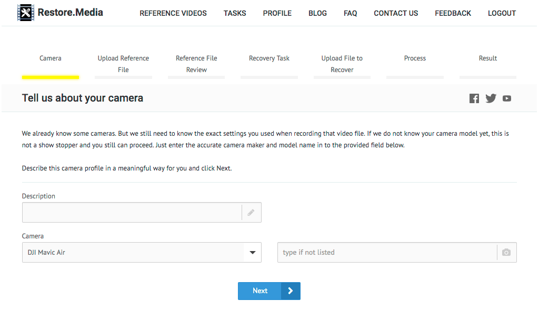Click the Restore.Media site title
Viewport: 539px width, 320px height.
coord(70,13)
